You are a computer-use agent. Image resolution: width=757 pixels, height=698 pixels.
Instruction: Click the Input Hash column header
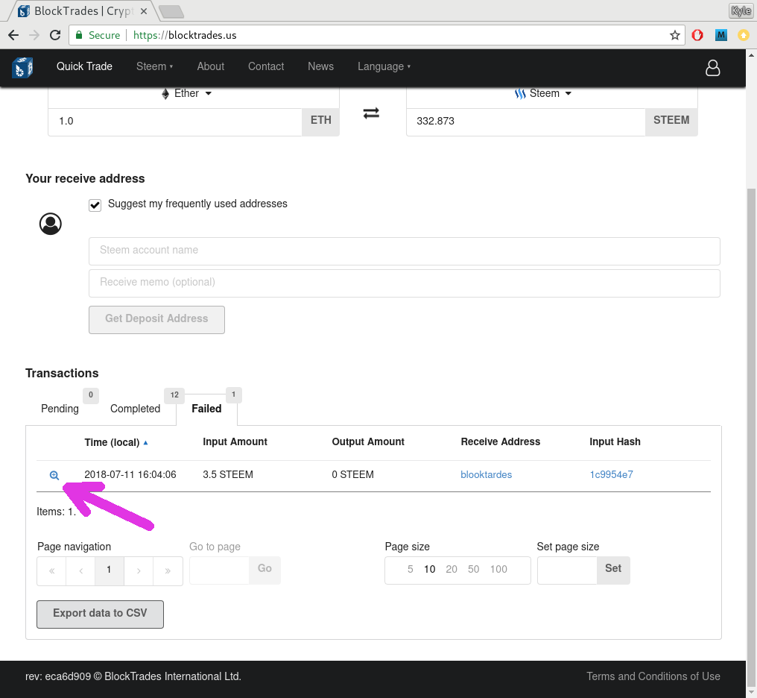[x=615, y=442]
